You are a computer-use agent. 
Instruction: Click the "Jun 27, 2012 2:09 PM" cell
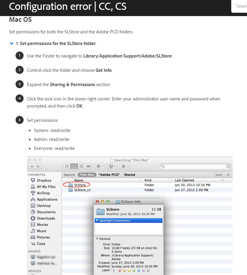tap(191, 190)
